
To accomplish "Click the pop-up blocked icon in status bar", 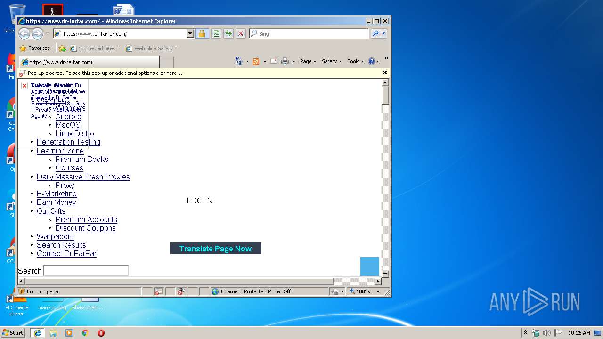I will click(159, 291).
